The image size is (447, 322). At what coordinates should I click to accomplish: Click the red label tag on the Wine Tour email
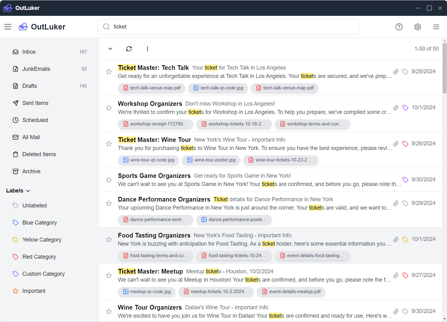pos(405,143)
